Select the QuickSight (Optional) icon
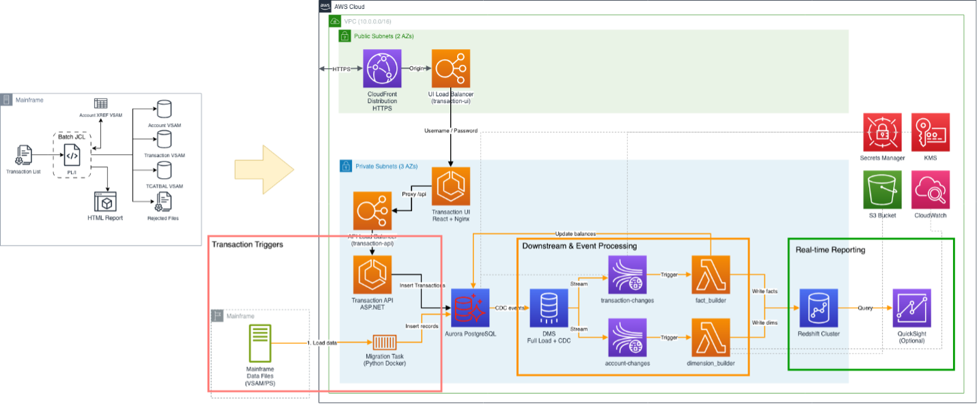977x406 pixels. pos(913,307)
